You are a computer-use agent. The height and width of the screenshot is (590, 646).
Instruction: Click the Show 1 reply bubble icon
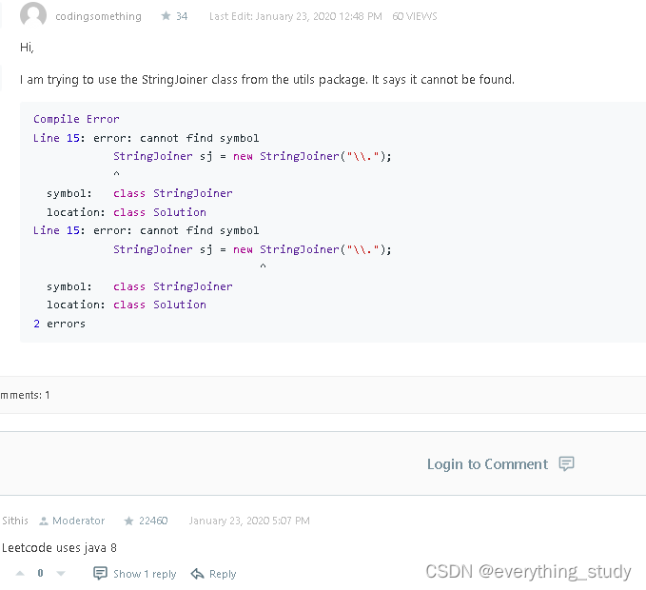click(x=100, y=573)
